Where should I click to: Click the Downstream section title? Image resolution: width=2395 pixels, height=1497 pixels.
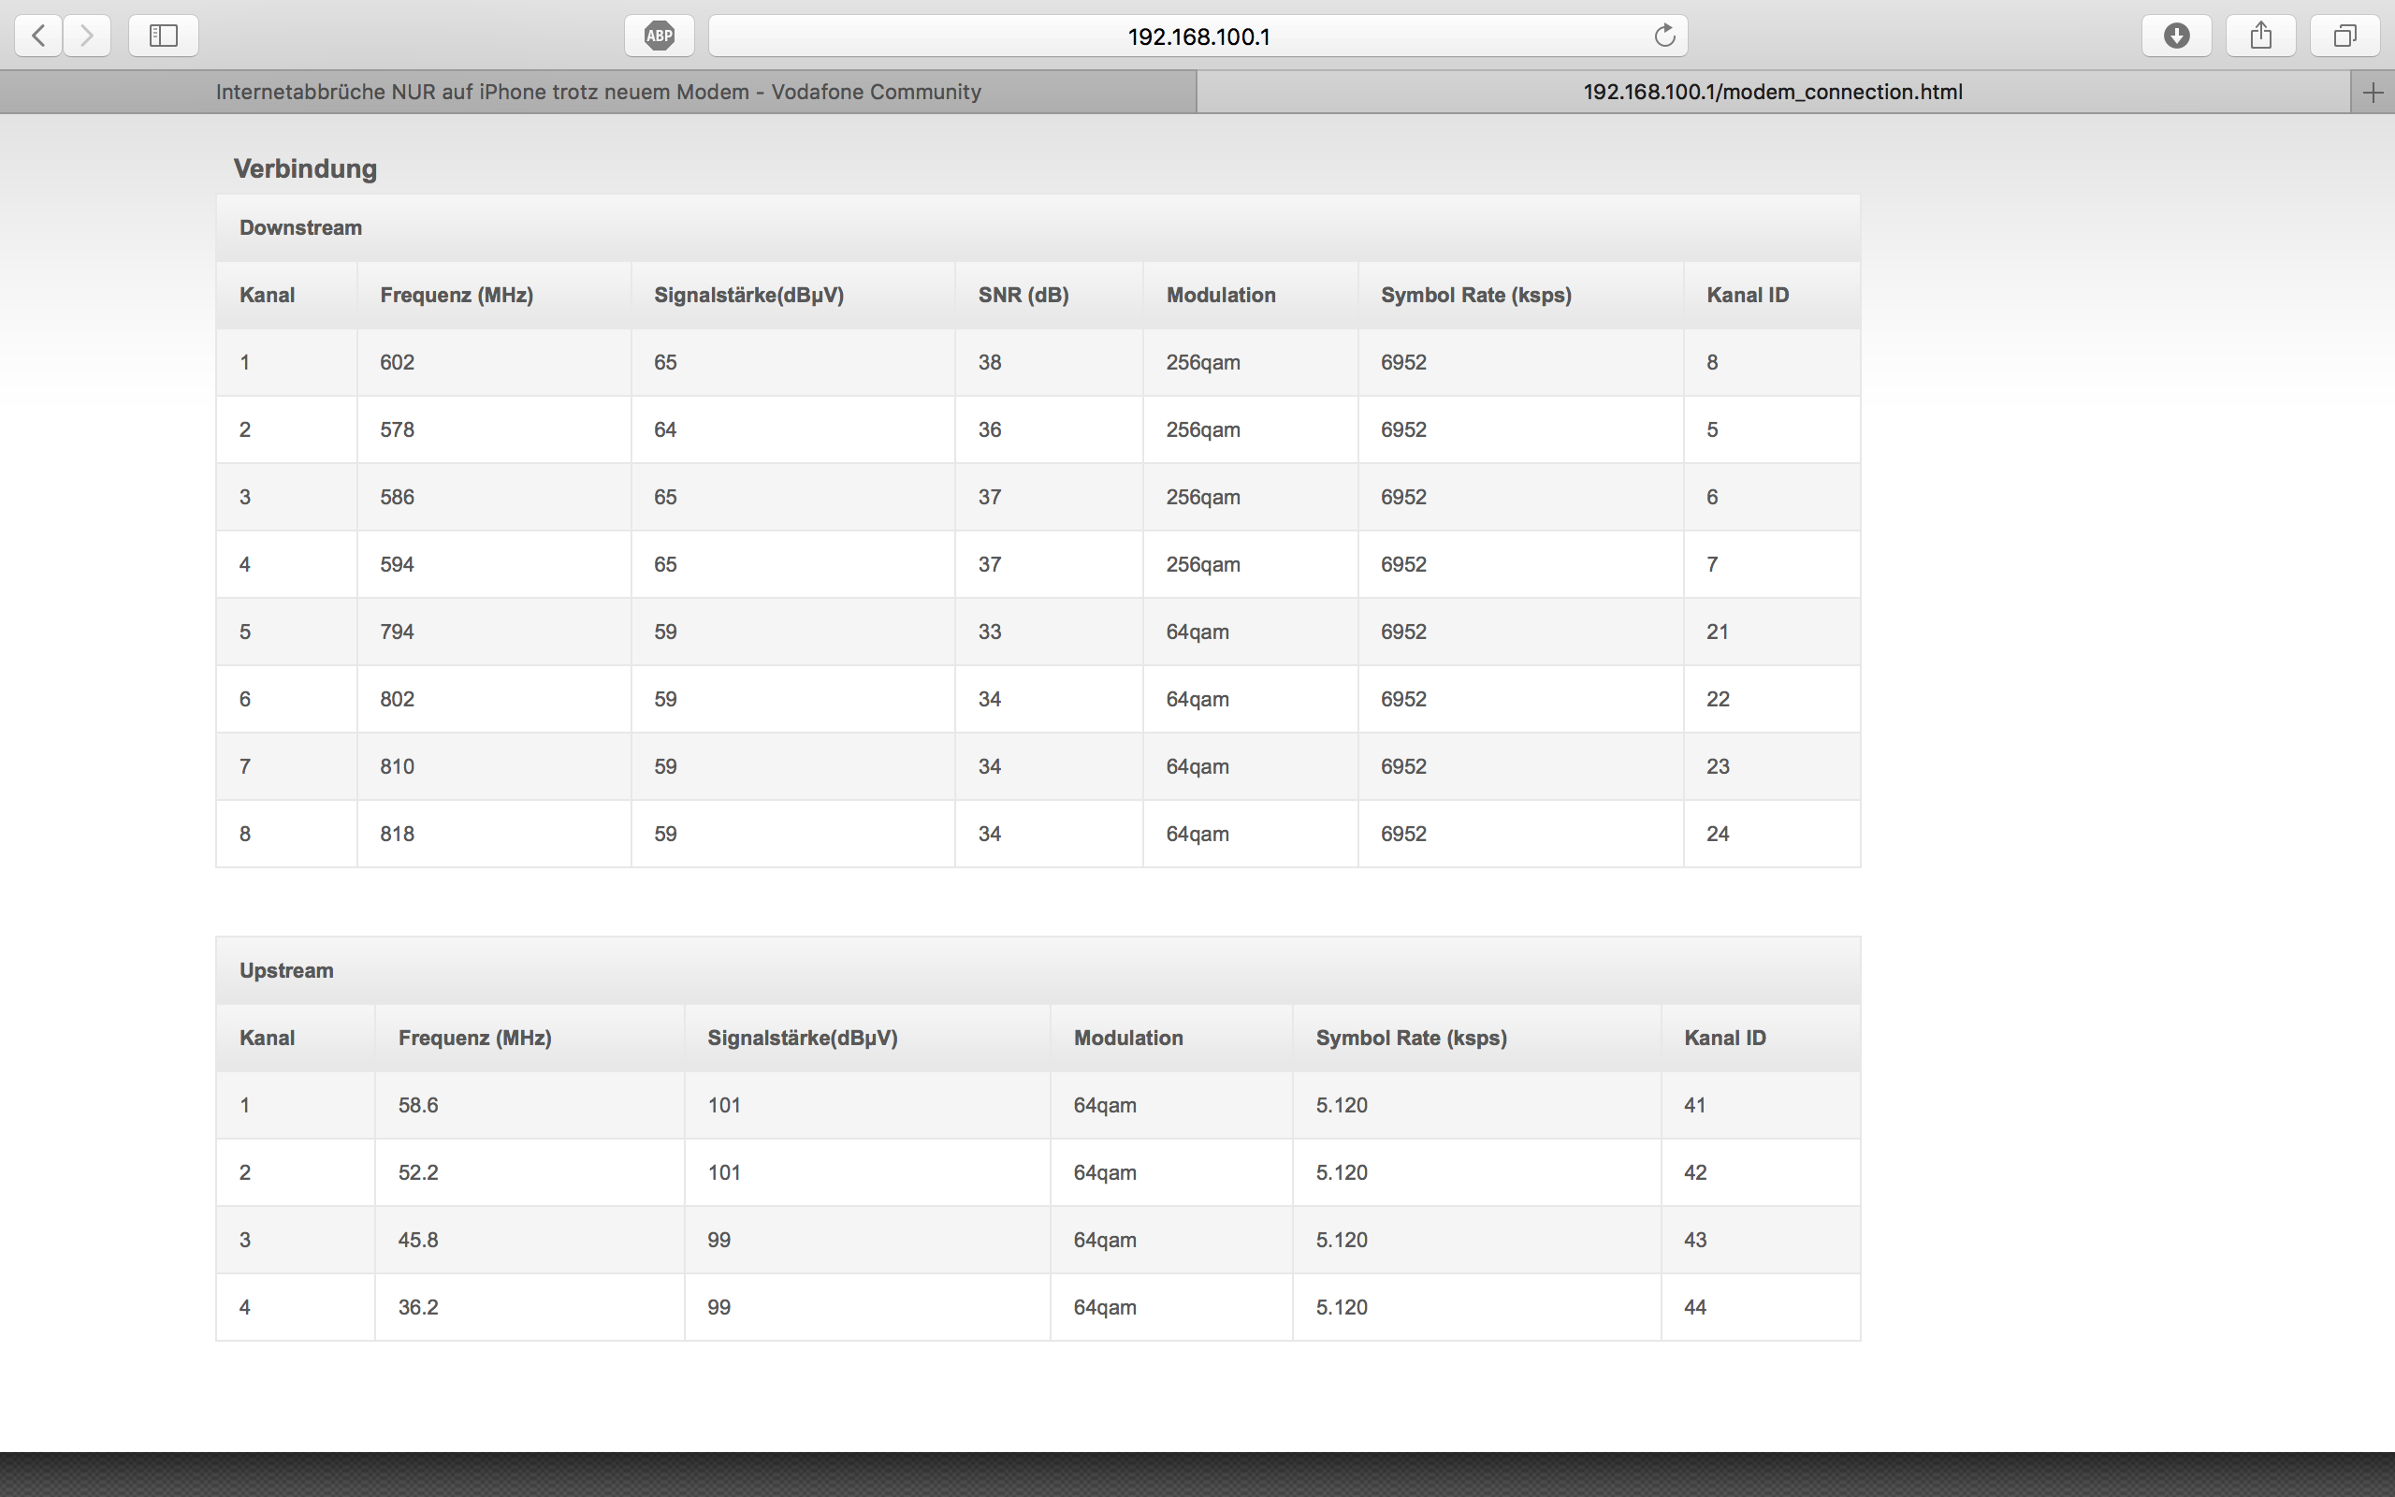pos(301,227)
